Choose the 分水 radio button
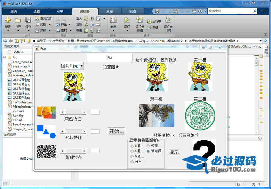 [x=132, y=162]
